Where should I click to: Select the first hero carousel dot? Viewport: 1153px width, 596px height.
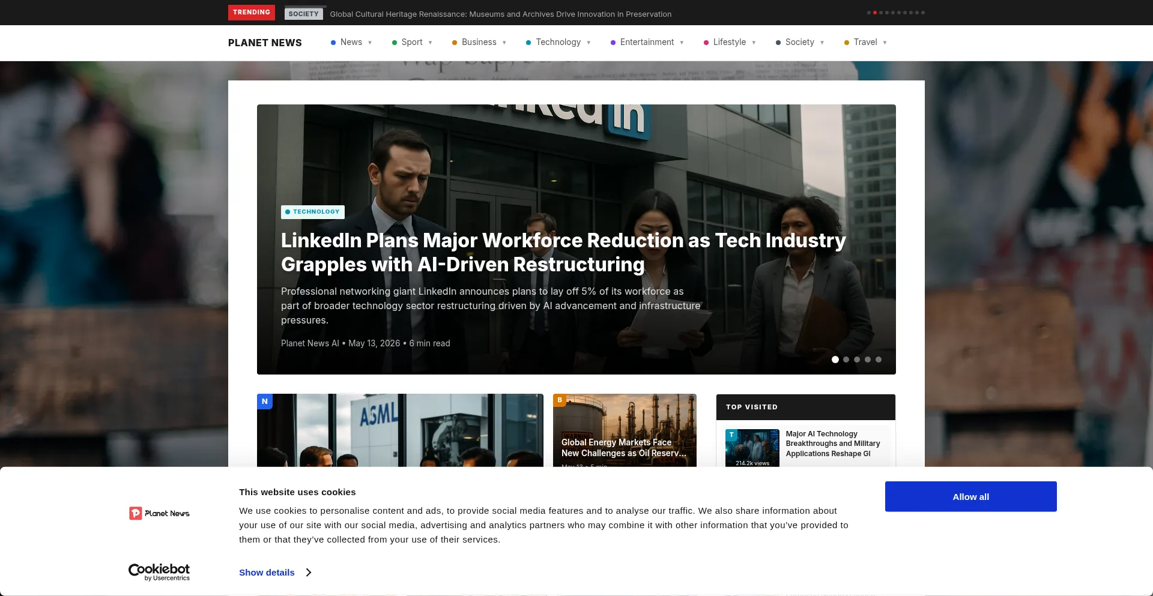pyautogui.click(x=835, y=360)
